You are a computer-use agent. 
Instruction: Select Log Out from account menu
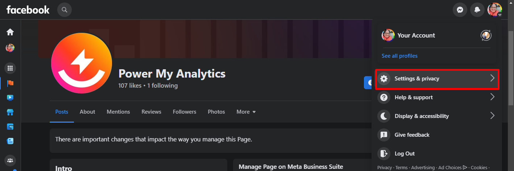pos(405,154)
